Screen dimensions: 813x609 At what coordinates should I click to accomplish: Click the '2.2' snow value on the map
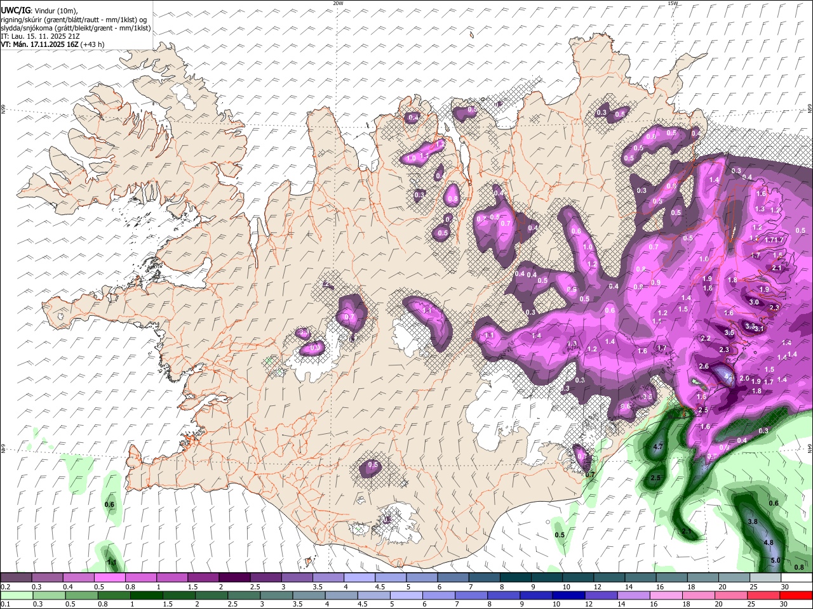tap(706, 338)
